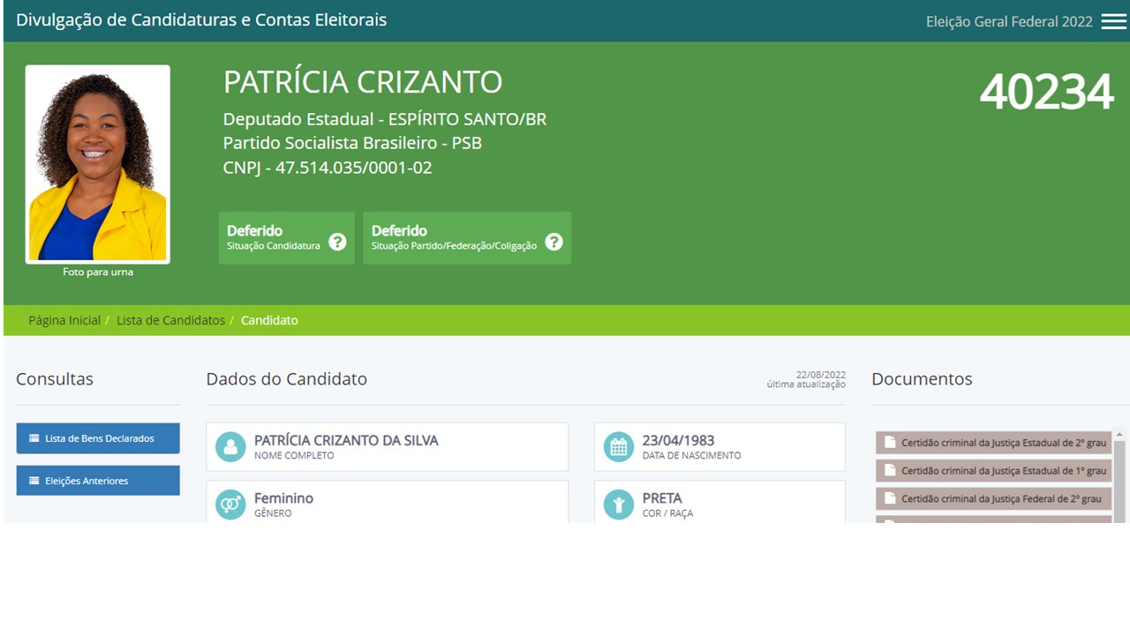Click the candidate's Foto para urna photo
Image resolution: width=1130 pixels, height=635 pixels.
coord(98,164)
